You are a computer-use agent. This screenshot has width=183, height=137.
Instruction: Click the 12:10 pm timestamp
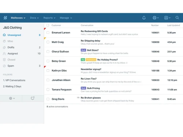[172, 80]
